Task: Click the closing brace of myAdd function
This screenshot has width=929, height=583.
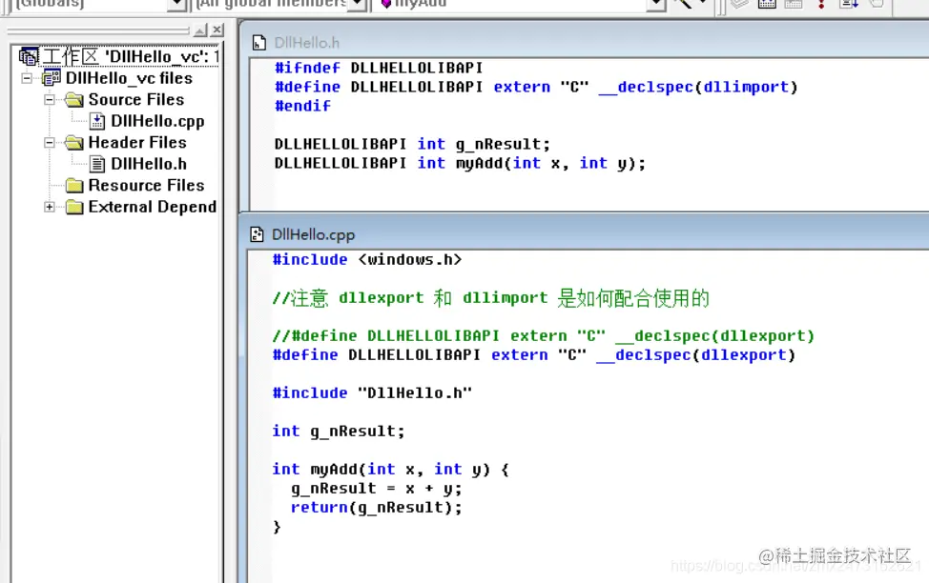Action: click(x=277, y=527)
